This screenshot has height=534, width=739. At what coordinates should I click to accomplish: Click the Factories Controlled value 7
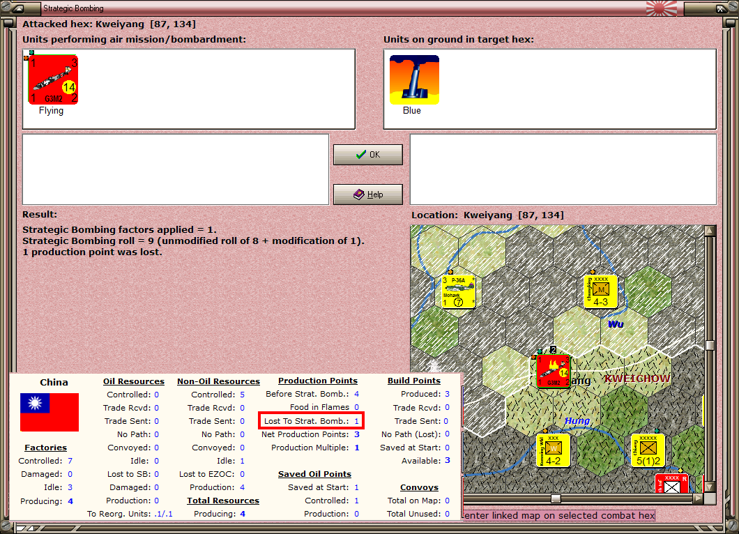pyautogui.click(x=70, y=461)
